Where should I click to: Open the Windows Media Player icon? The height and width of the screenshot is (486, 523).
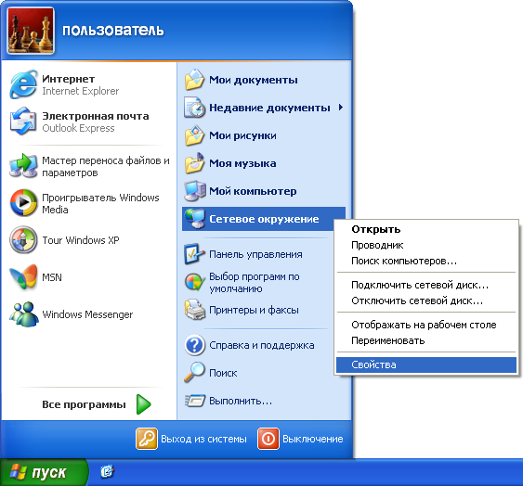(x=23, y=203)
